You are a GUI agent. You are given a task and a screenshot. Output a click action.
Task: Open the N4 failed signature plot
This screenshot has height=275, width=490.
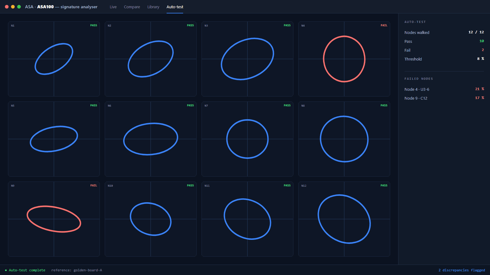pos(344,59)
